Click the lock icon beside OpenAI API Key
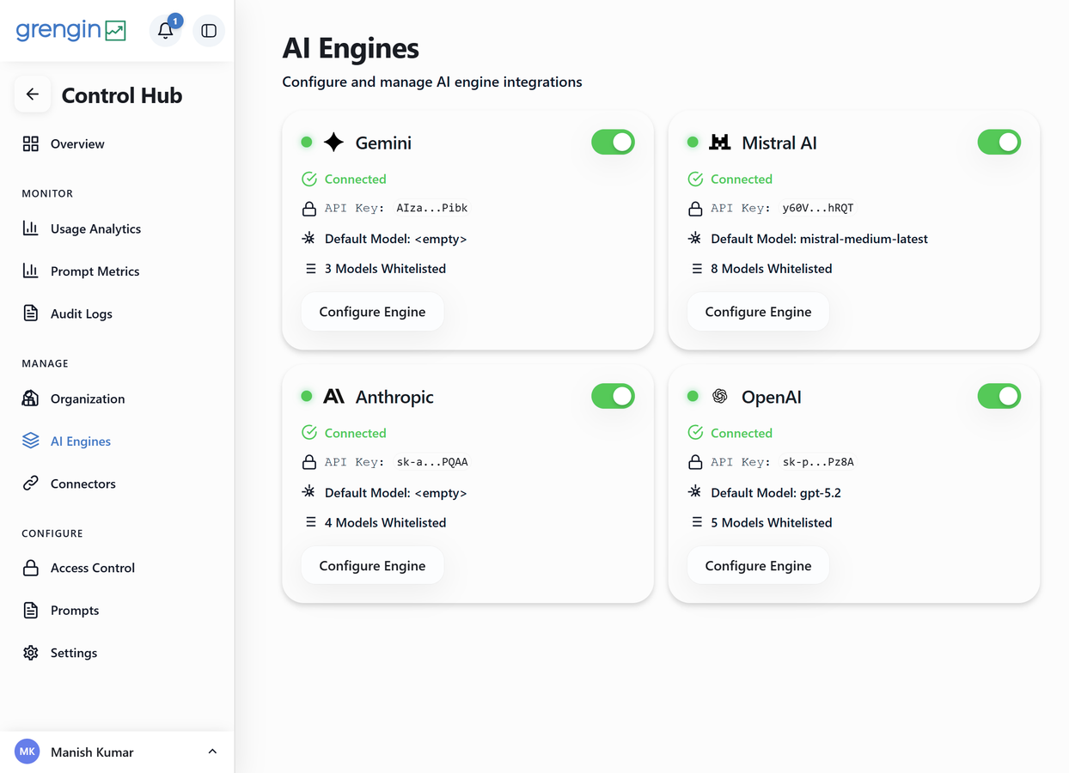 (x=695, y=462)
